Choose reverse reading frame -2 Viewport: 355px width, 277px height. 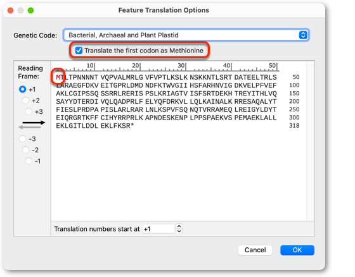25,150
